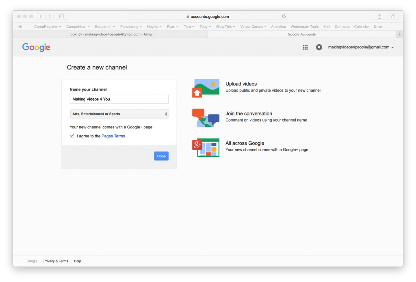Switch to the Inbox Gmail tab
The image size is (416, 282).
click(x=110, y=34)
